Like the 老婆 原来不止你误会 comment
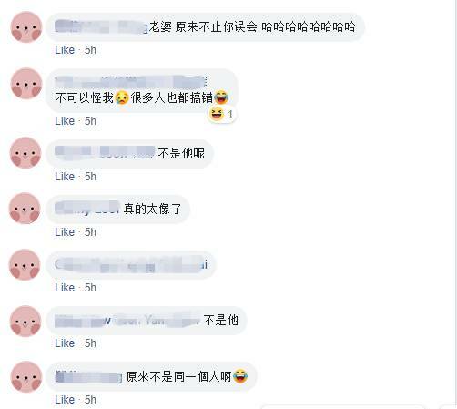This screenshot has width=457, height=409. [65, 50]
